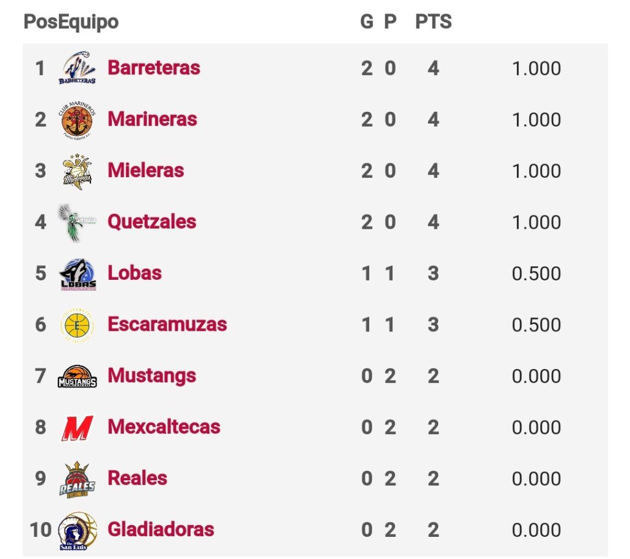Select the Quetzales green bird logo

click(75, 222)
